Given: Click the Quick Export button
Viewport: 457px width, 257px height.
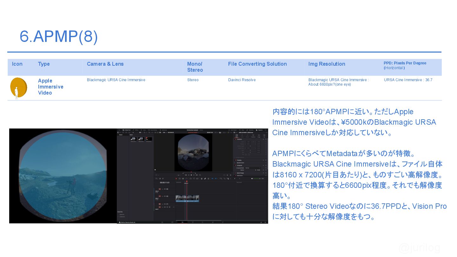Looking at the screenshot, I should click(x=233, y=130).
